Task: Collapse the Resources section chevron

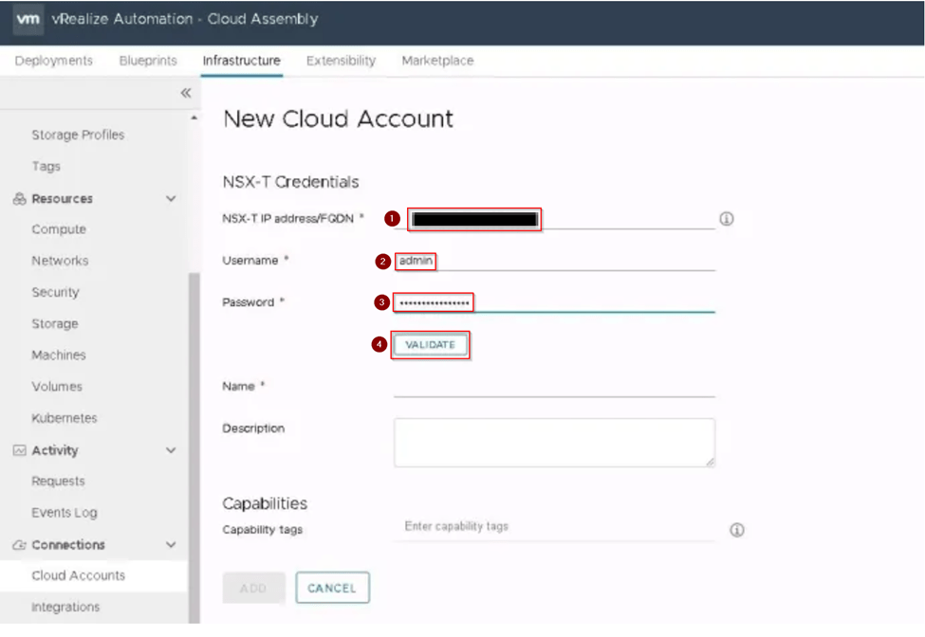Action: [x=171, y=199]
